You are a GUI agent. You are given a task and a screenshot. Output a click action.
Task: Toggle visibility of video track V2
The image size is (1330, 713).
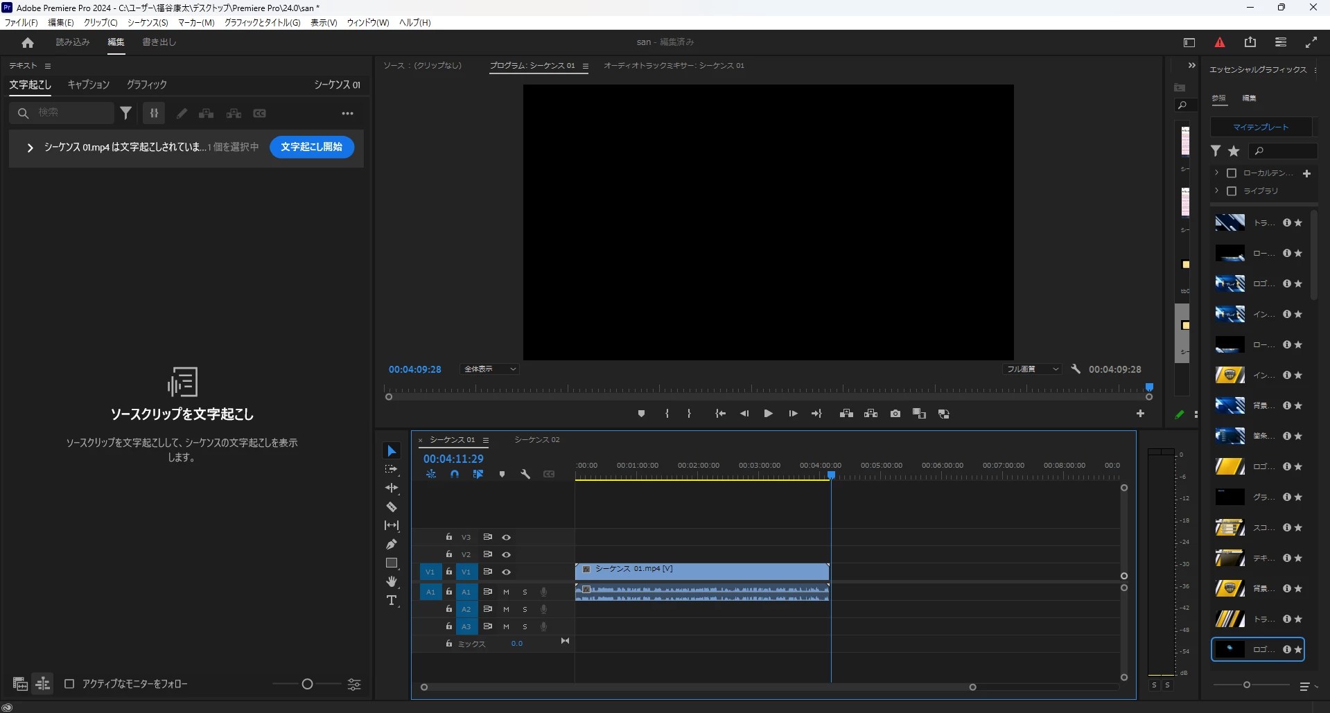point(507,554)
